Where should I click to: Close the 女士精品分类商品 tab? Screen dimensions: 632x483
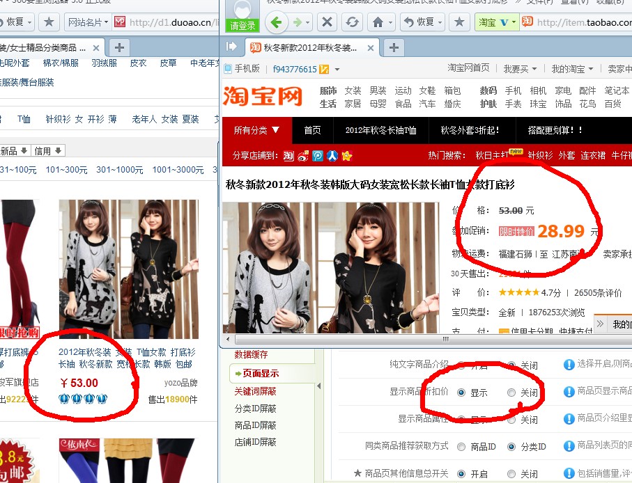pyautogui.click(x=96, y=48)
